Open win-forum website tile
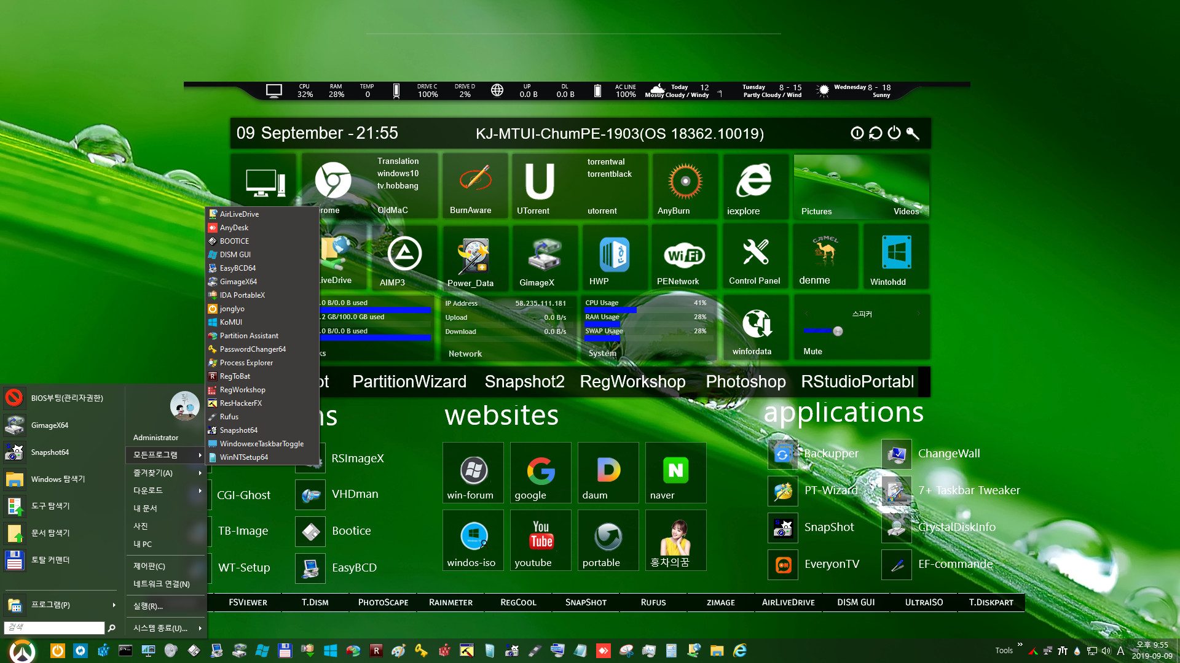 (473, 472)
